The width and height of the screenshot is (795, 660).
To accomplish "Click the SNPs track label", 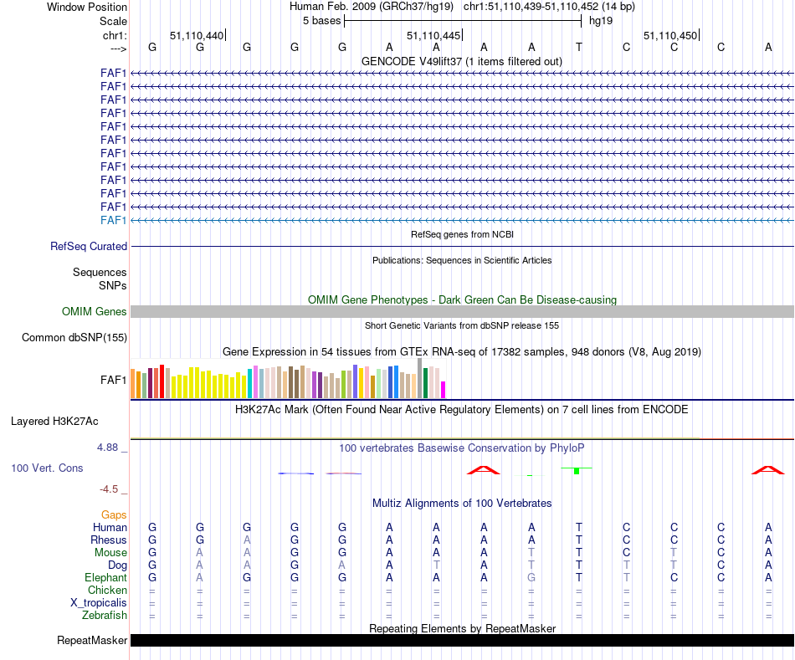I will click(x=113, y=285).
